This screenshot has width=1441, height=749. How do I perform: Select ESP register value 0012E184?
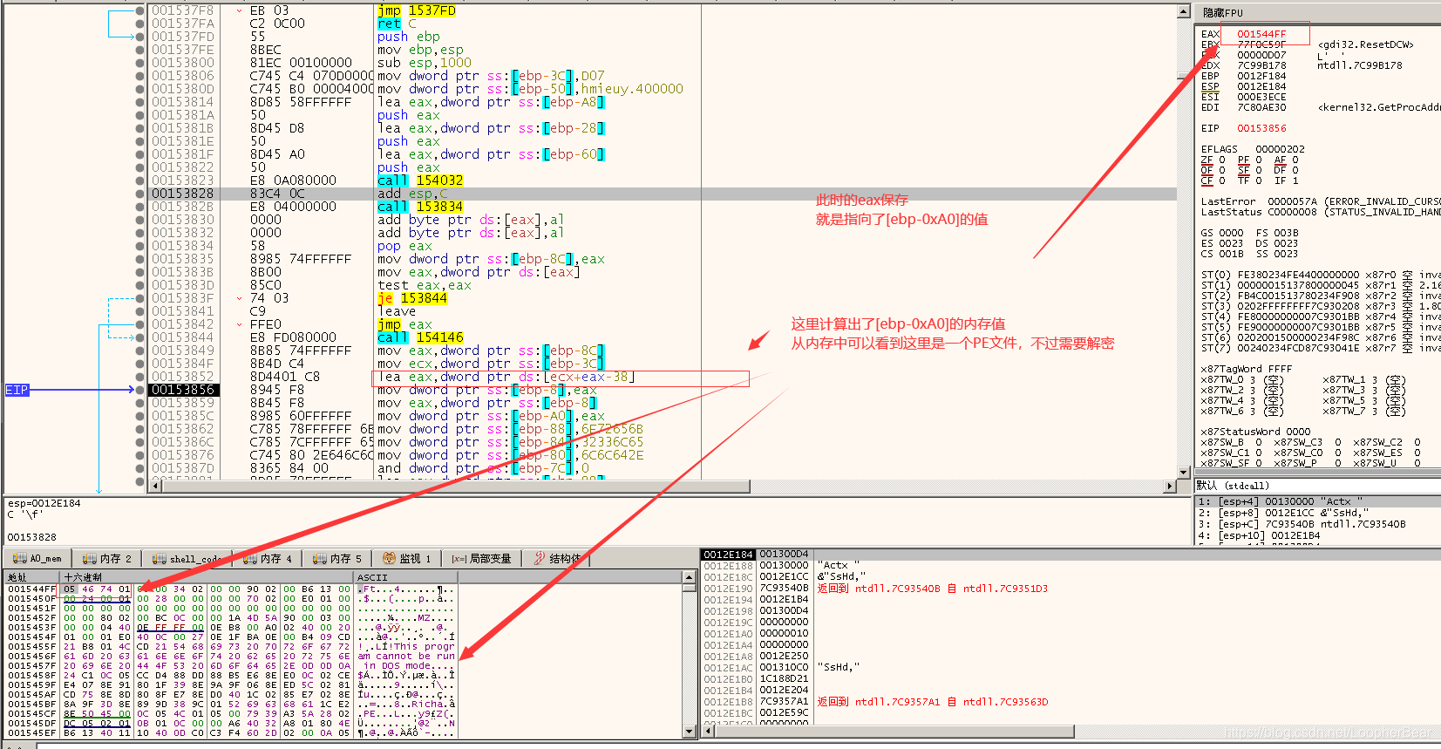pos(1261,86)
